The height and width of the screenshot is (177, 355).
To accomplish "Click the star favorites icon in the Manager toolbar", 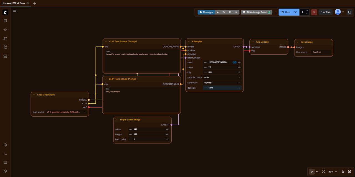I will (218, 12).
